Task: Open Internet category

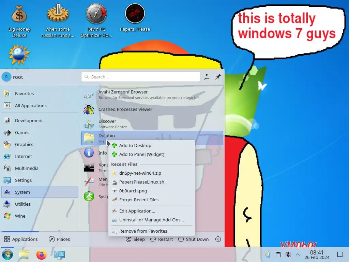Action: [x=40, y=156]
